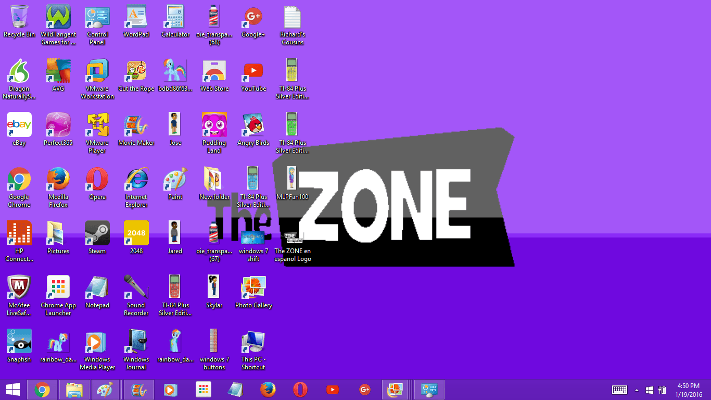
Task: Open the Web Store desktop shortcut
Action: pos(214,76)
